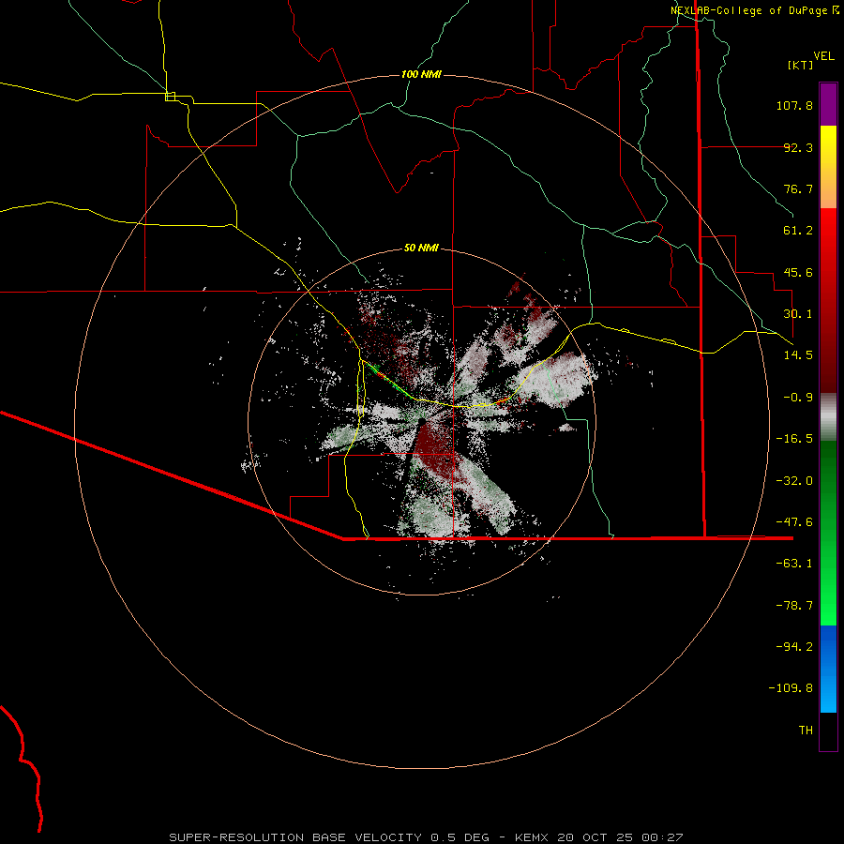This screenshot has height=844, width=844.
Task: Select the -78.7 scale value
Action: (x=794, y=606)
